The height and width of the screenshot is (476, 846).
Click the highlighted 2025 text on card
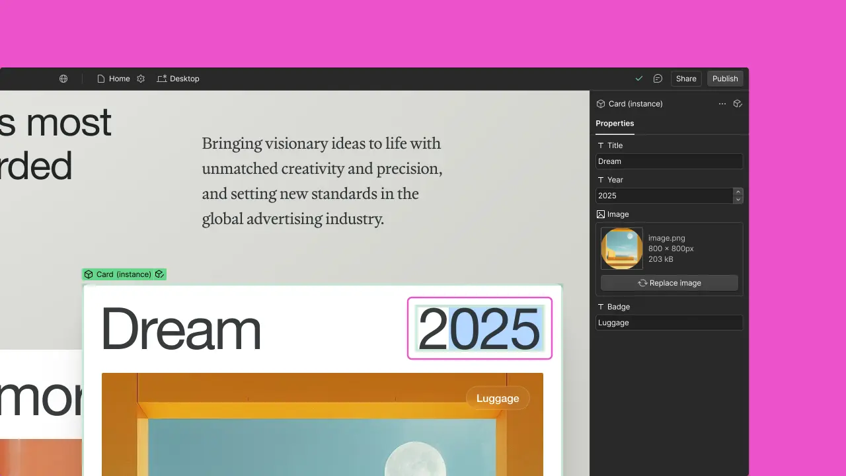tap(479, 329)
